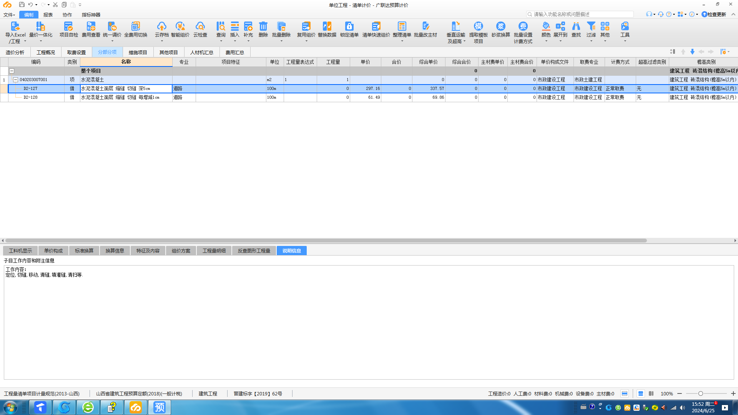Click 砂浆换算 mortar conversion icon
This screenshot has height=415, width=738.
click(500, 26)
